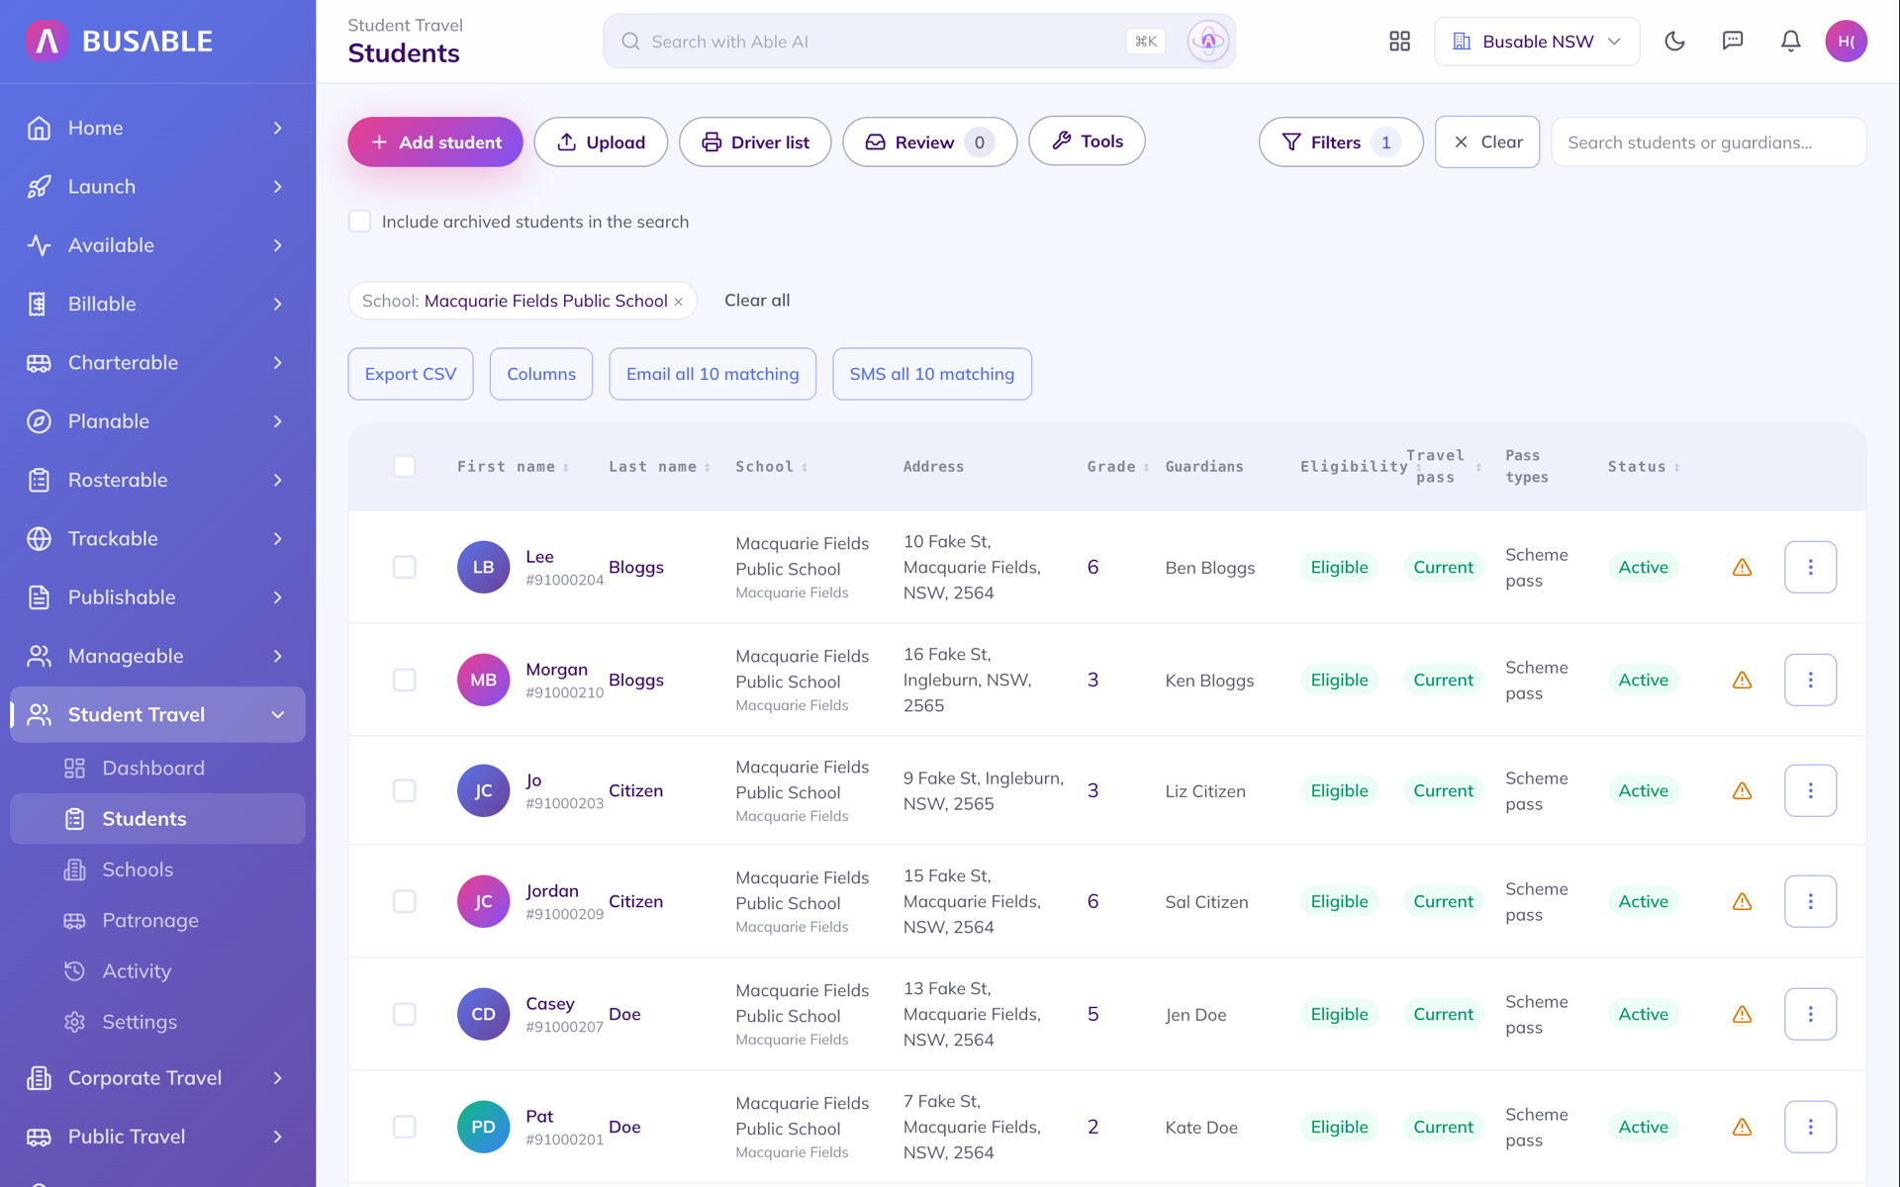Open row actions menu for Pat Doe
1900x1187 pixels.
pos(1810,1127)
